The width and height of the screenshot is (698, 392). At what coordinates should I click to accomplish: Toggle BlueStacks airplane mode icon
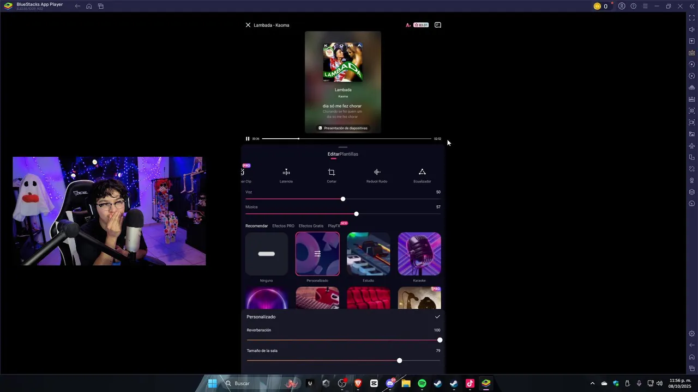point(692,145)
